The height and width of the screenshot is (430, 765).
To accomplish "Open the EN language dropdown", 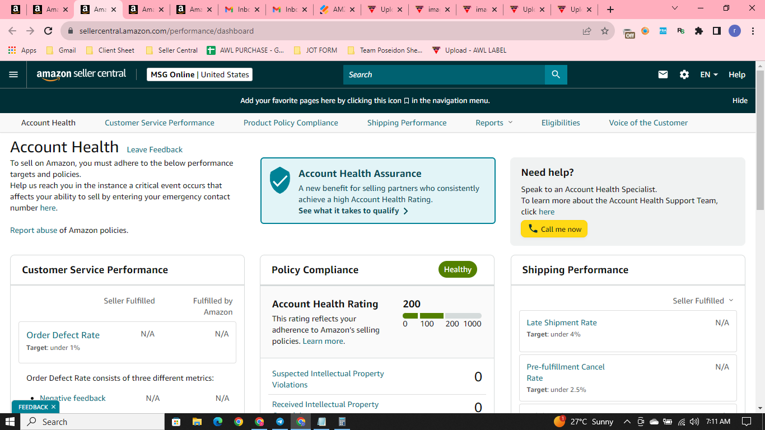I will tap(709, 74).
